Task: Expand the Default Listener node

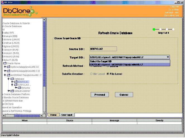Action: click(9, 91)
